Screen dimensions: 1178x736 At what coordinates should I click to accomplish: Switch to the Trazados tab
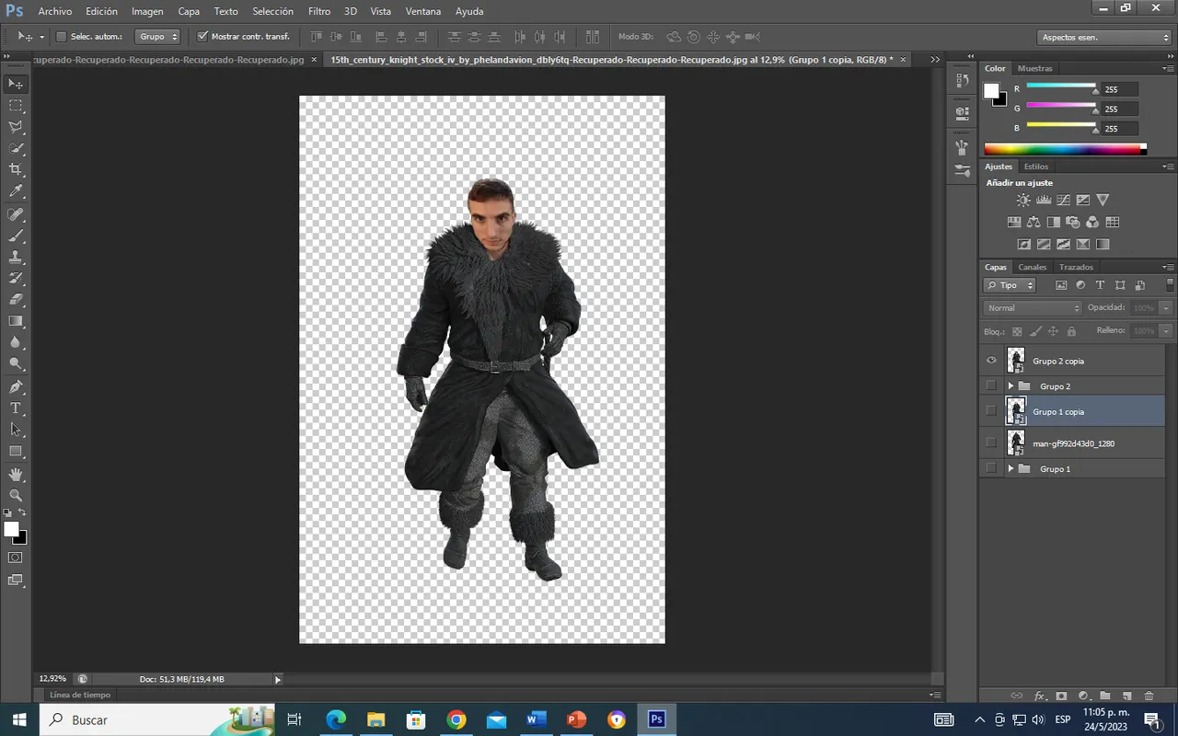(x=1076, y=268)
